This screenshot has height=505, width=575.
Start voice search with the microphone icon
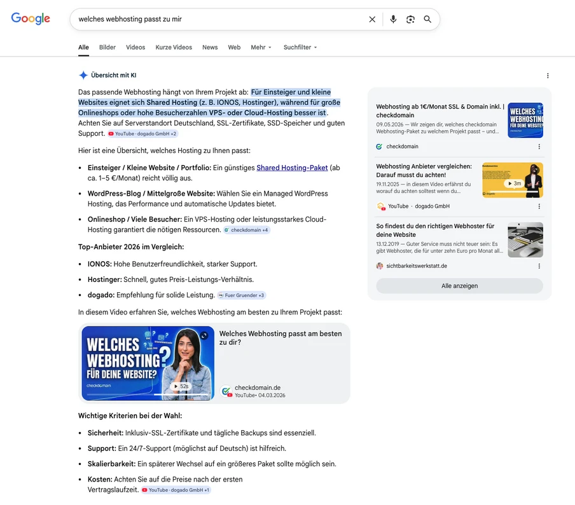pyautogui.click(x=393, y=19)
